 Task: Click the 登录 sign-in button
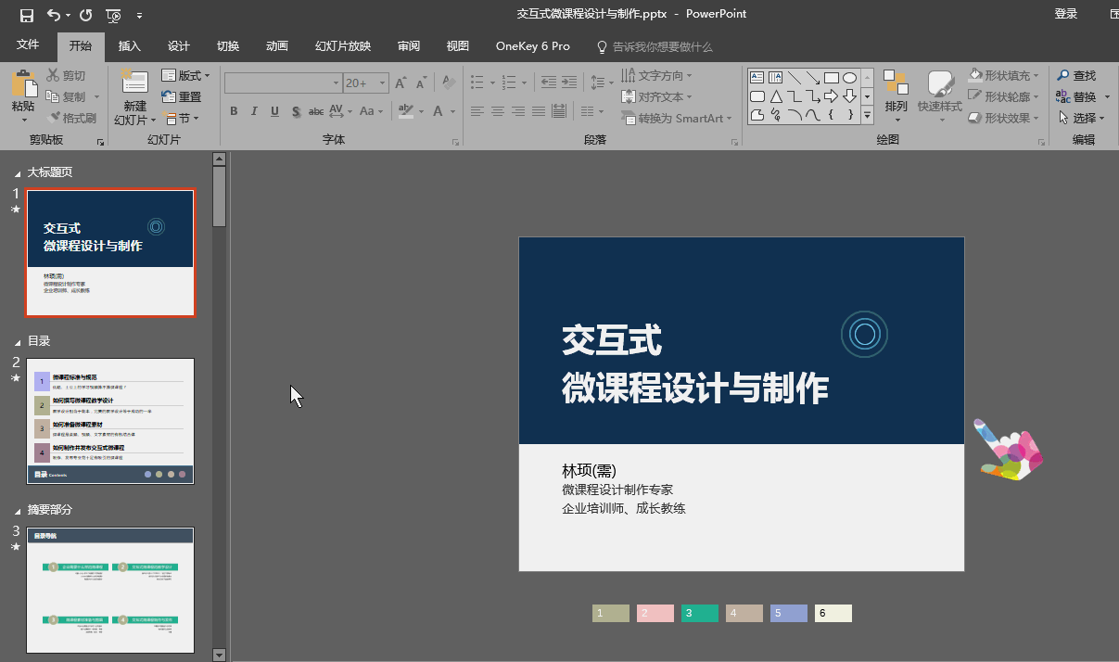(x=1065, y=14)
